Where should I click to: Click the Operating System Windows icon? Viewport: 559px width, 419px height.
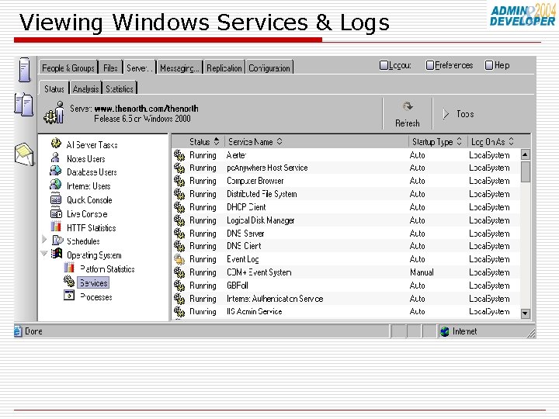pos(57,254)
